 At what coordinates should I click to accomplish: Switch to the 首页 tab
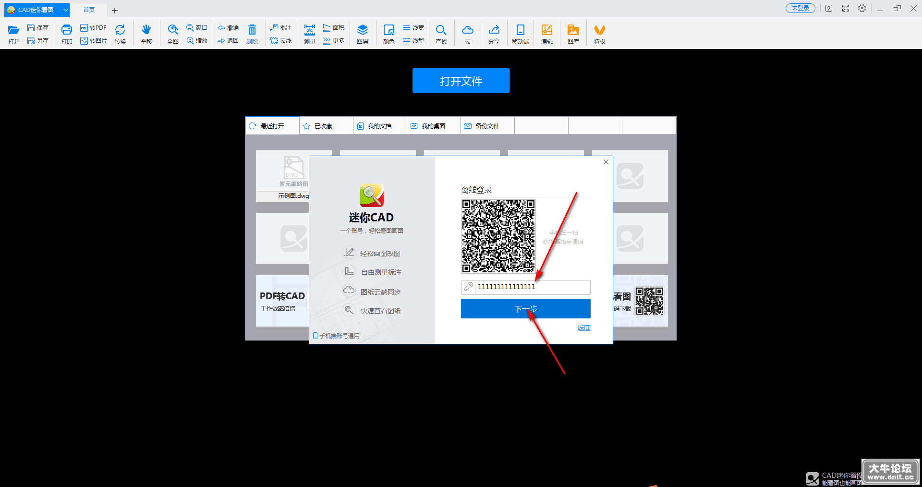click(89, 10)
